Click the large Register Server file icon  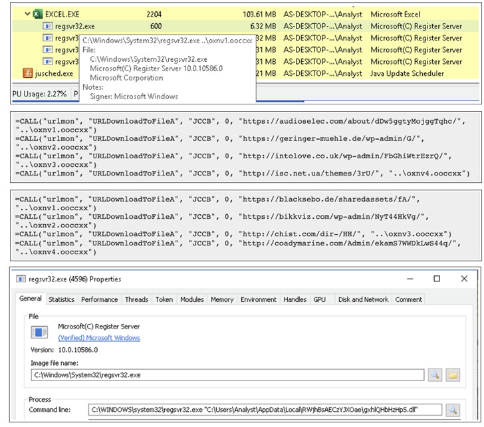click(x=39, y=332)
